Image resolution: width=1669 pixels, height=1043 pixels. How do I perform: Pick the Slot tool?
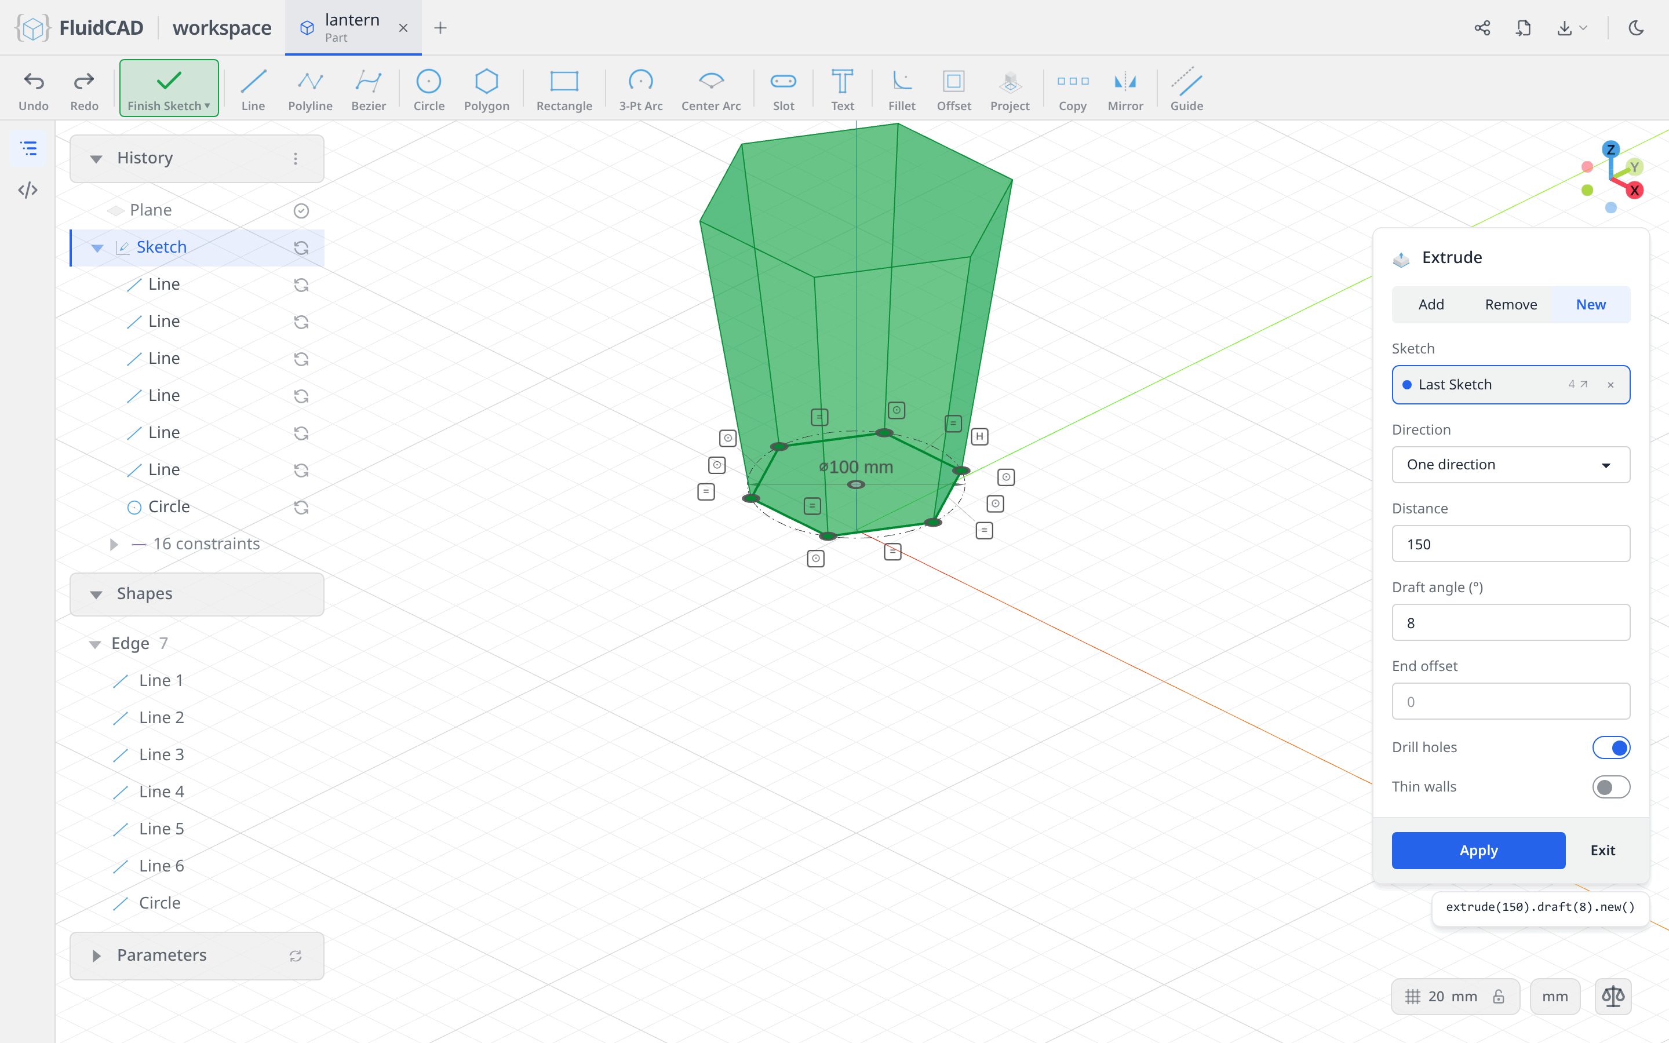coord(784,89)
